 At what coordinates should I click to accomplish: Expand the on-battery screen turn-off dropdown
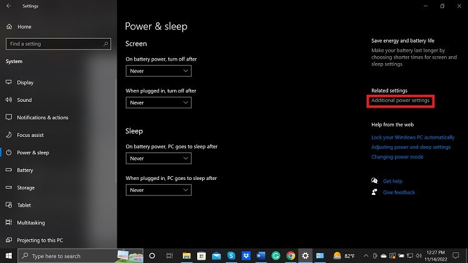tap(158, 71)
